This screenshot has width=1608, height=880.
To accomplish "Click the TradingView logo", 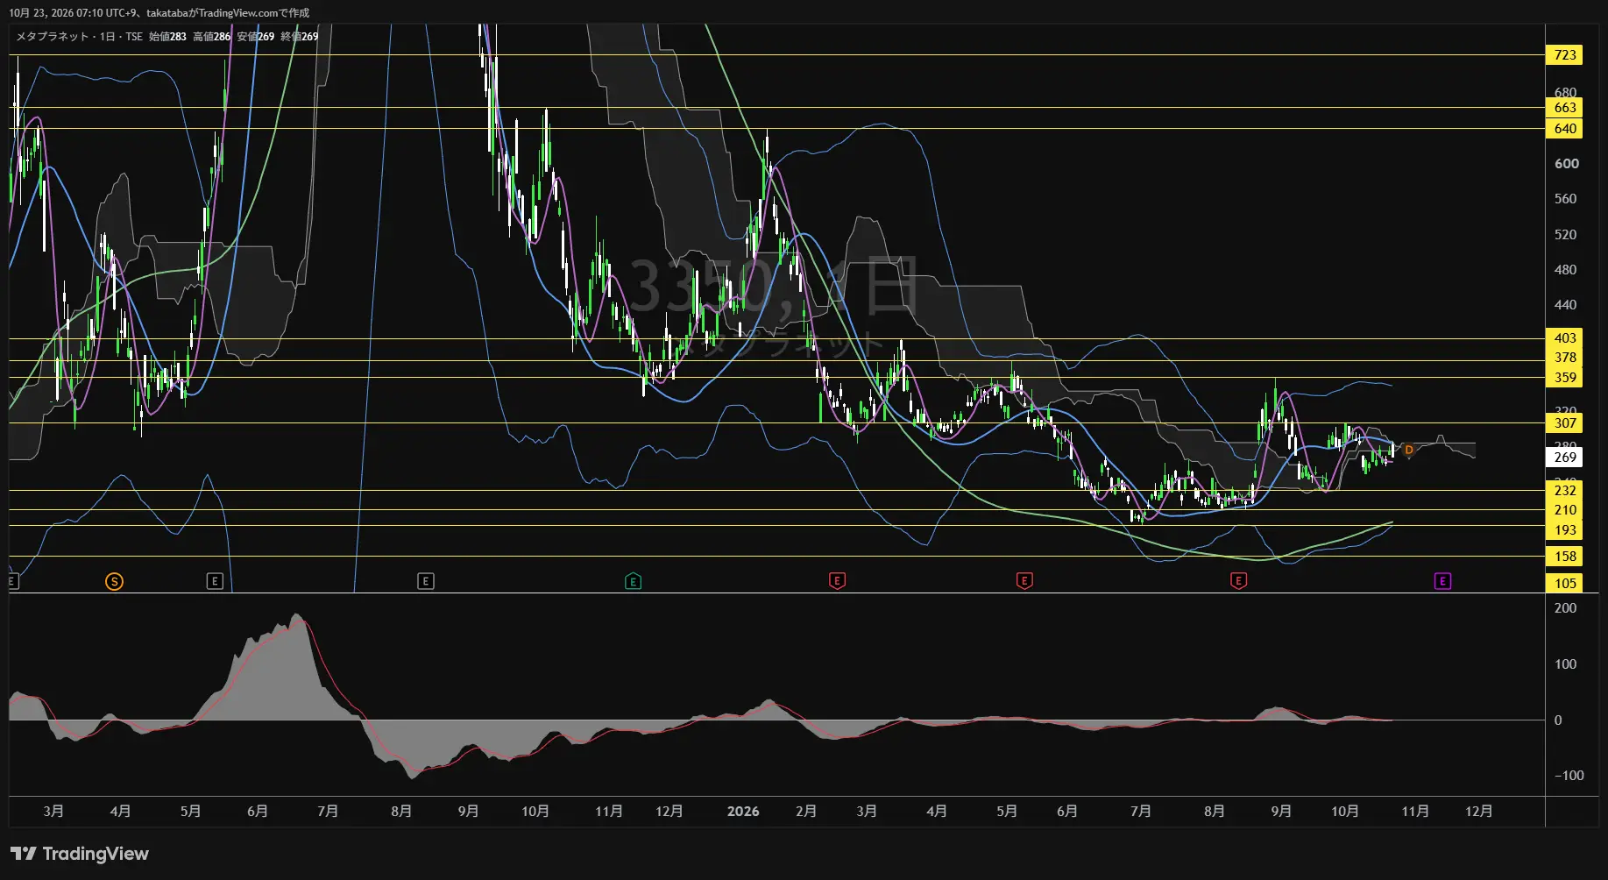I will coord(80,854).
